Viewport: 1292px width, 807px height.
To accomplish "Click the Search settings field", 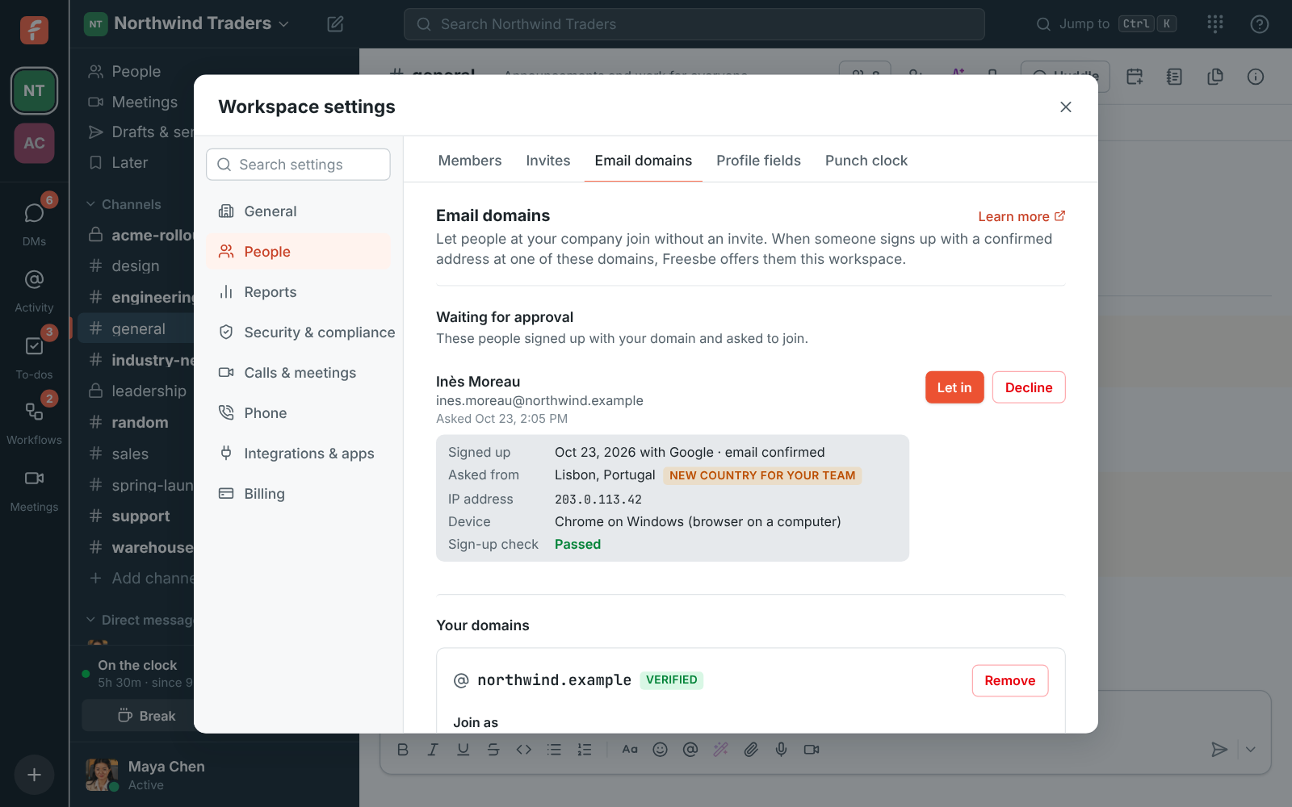I will tap(298, 165).
